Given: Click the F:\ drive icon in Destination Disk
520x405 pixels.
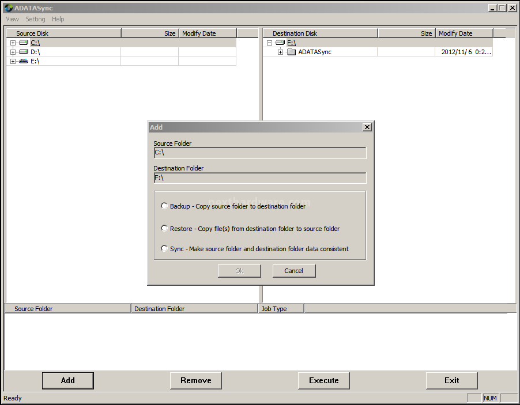Looking at the screenshot, I should tap(280, 43).
